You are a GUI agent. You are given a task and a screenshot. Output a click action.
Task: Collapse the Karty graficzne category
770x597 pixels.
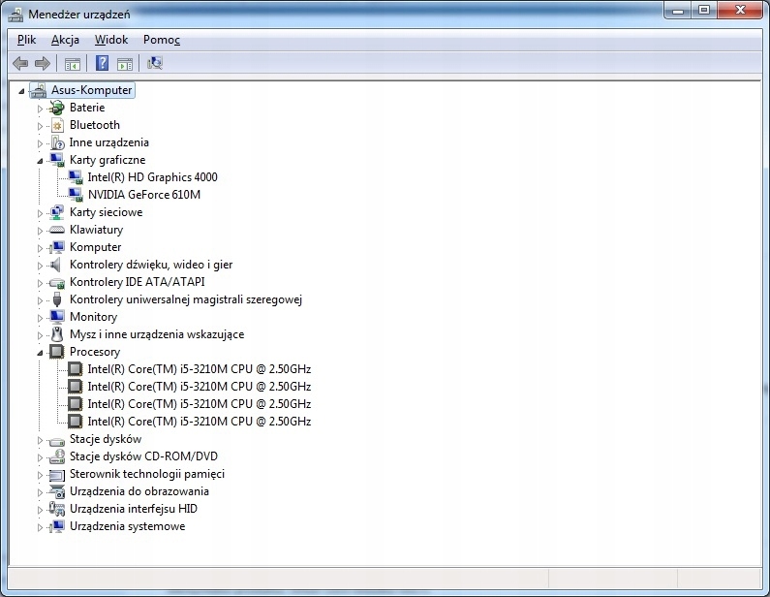coord(41,161)
